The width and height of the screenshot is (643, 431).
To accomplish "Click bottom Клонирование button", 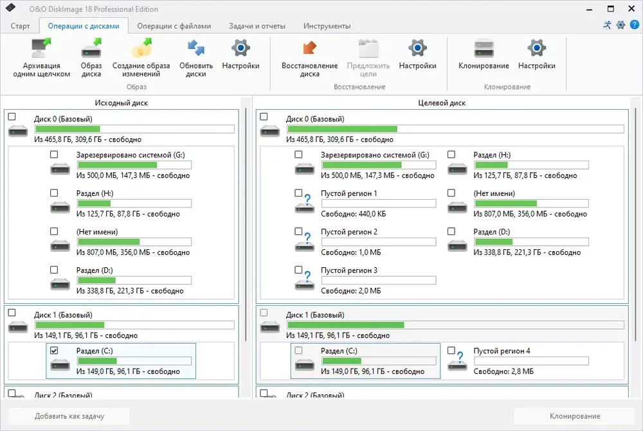I will pyautogui.click(x=575, y=416).
